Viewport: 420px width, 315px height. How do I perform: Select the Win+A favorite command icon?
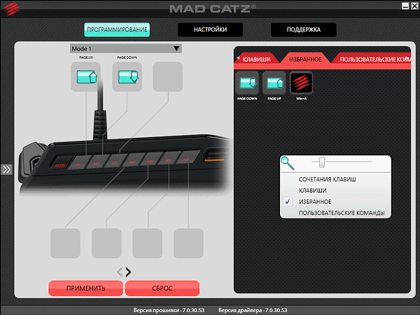301,83
